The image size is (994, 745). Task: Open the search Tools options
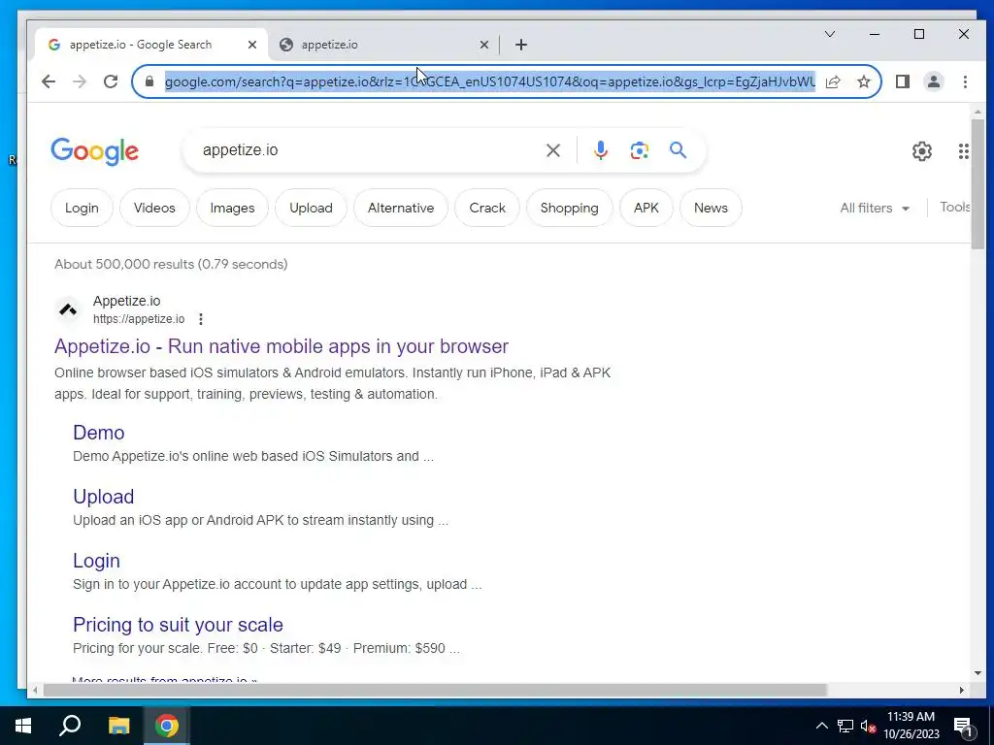[955, 208]
